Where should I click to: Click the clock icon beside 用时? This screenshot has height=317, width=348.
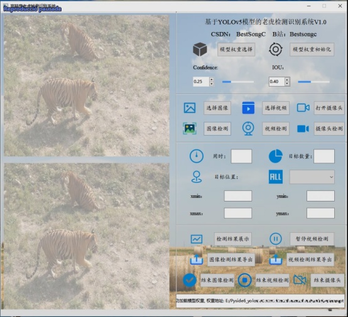pos(197,156)
